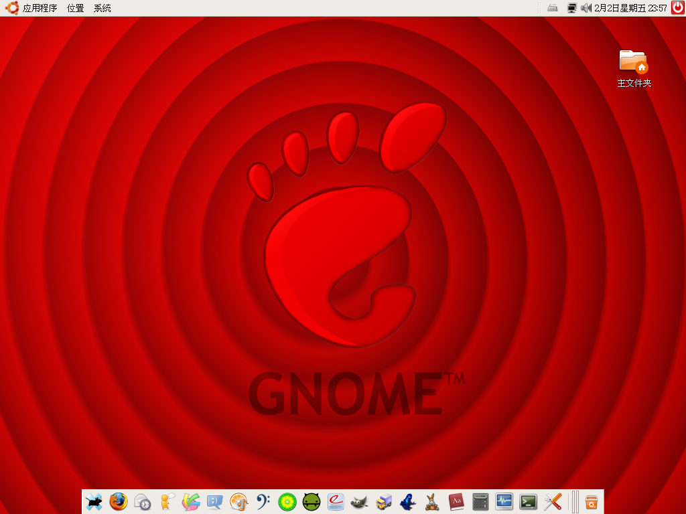Launch xkill mouse-on-X icon in dock
Image resolution: width=686 pixels, height=514 pixels.
coord(94,502)
